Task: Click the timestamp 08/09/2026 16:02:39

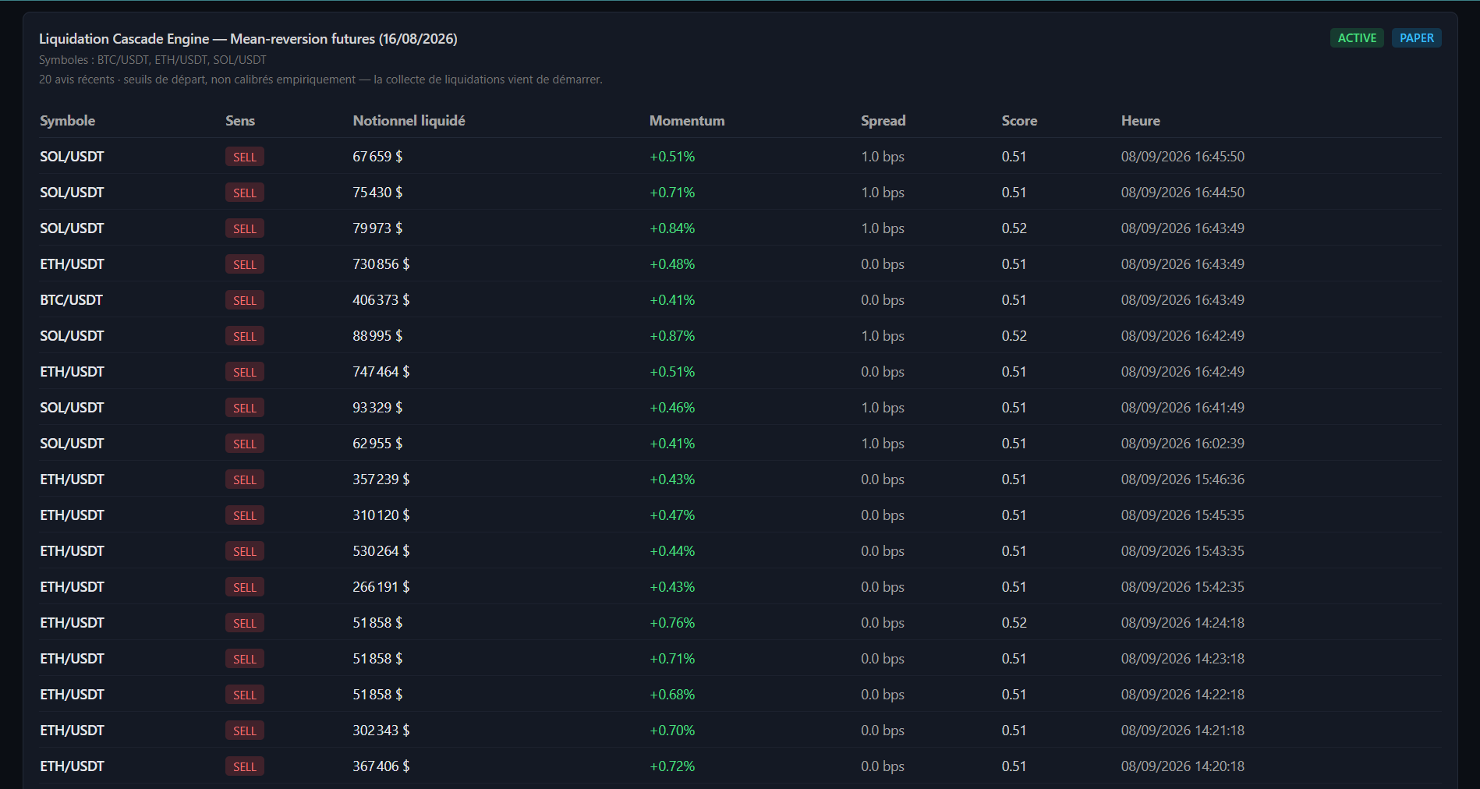Action: pos(1183,444)
